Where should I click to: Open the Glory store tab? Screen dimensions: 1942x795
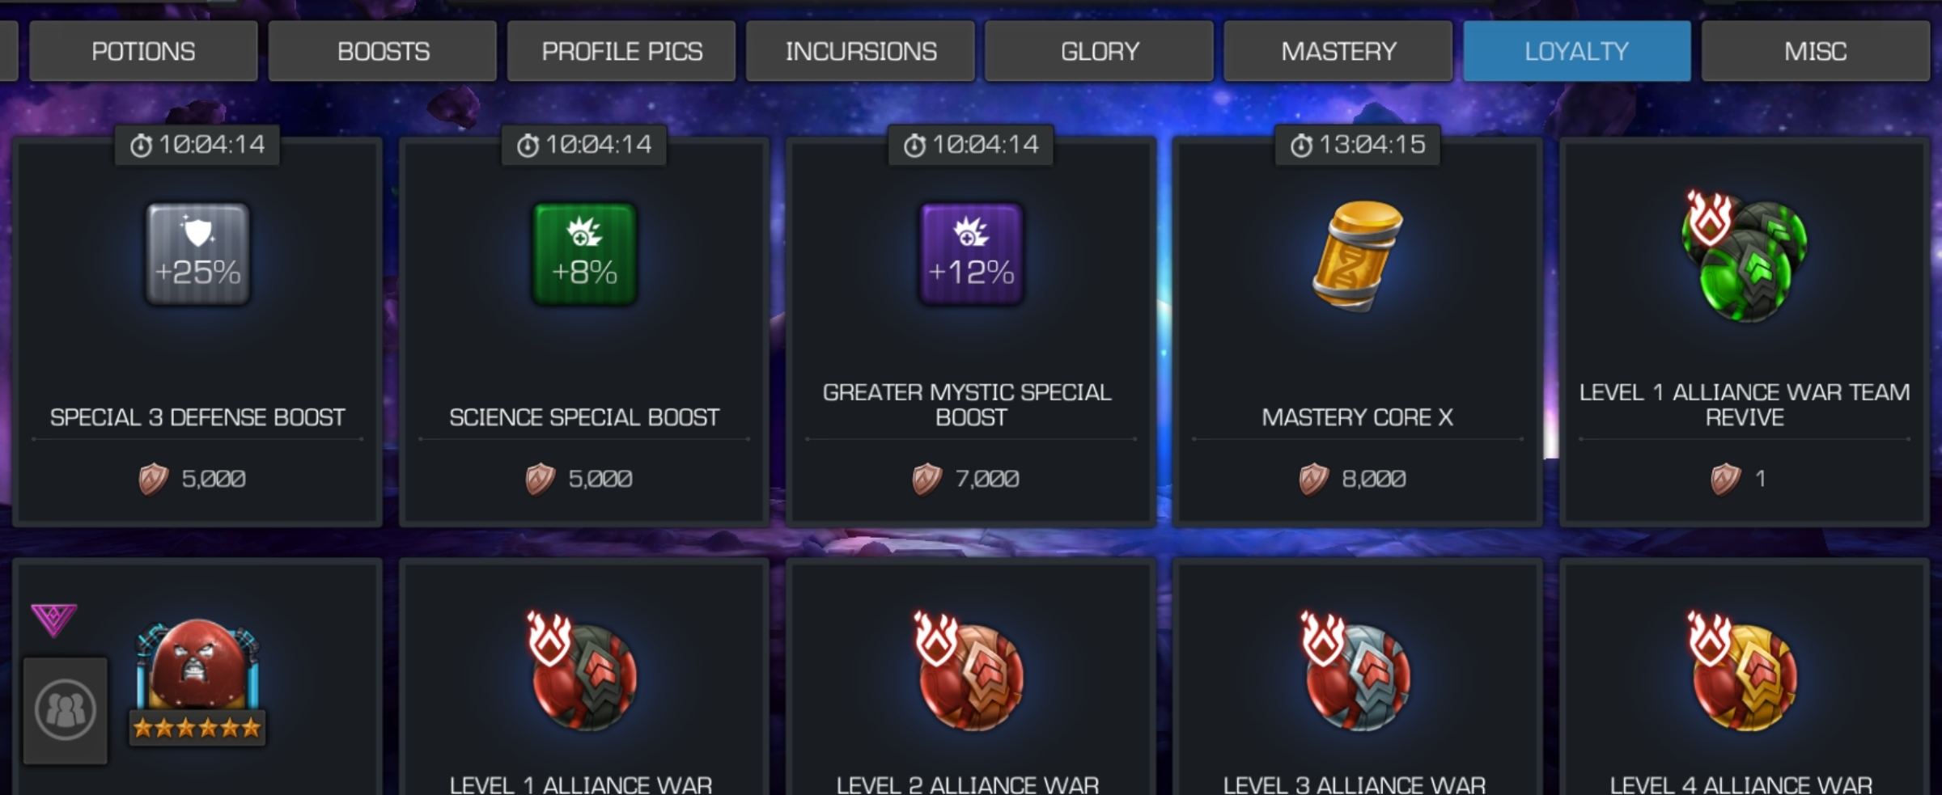1099,51
